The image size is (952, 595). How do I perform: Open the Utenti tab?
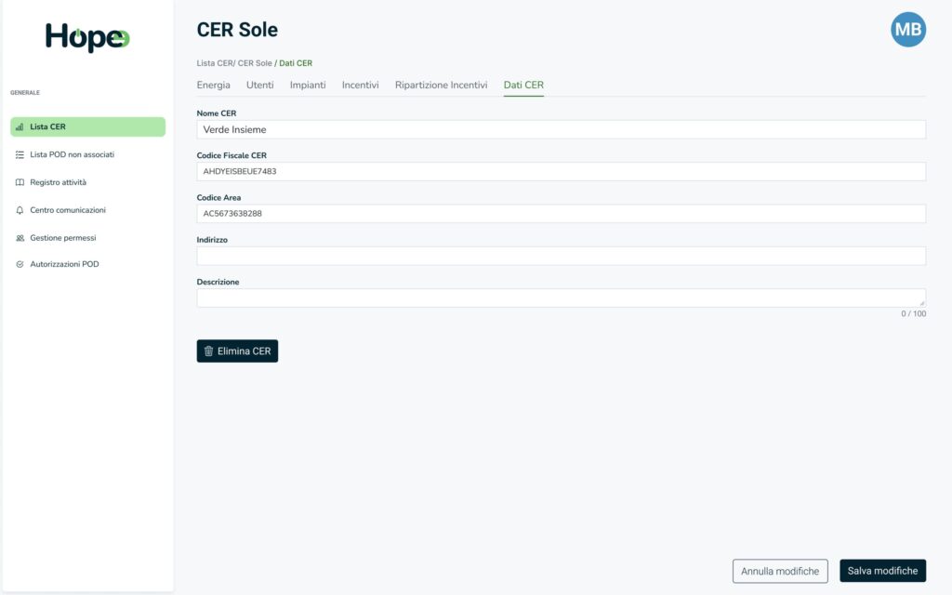click(259, 85)
